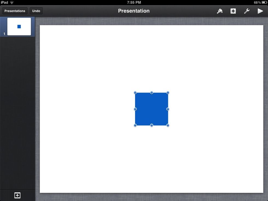Open the Format paintbrush menu
The width and height of the screenshot is (268, 201).
click(x=220, y=11)
